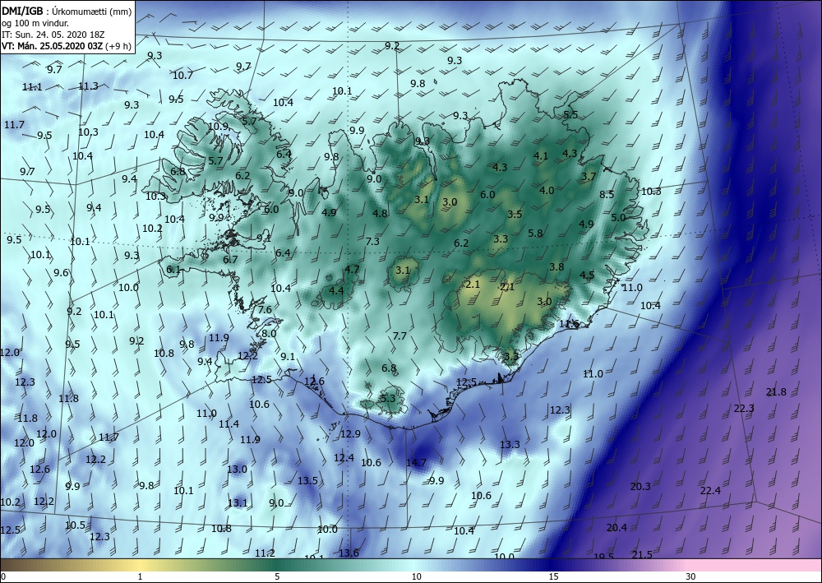Viewport: 822px width, 583px height.
Task: Click the '8.0' value near the west coast
Action: coord(269,334)
